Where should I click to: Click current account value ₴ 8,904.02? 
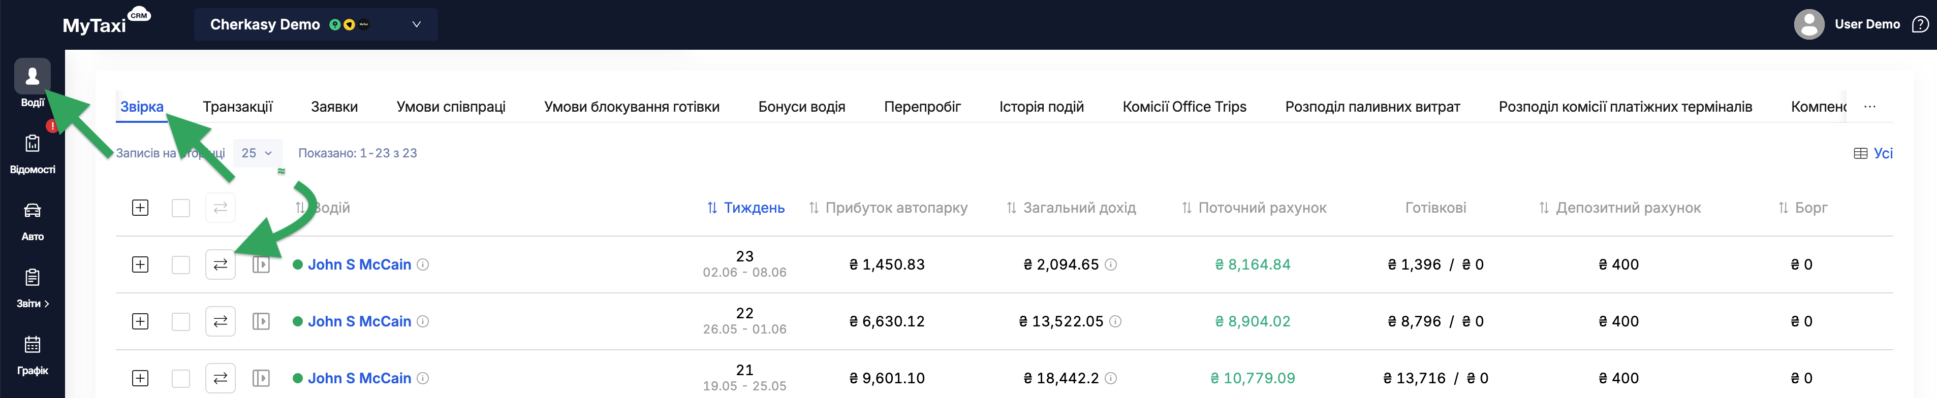pos(1253,321)
